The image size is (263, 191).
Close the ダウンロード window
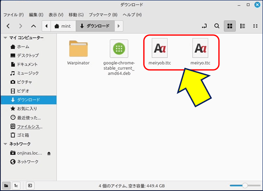click(x=257, y=5)
